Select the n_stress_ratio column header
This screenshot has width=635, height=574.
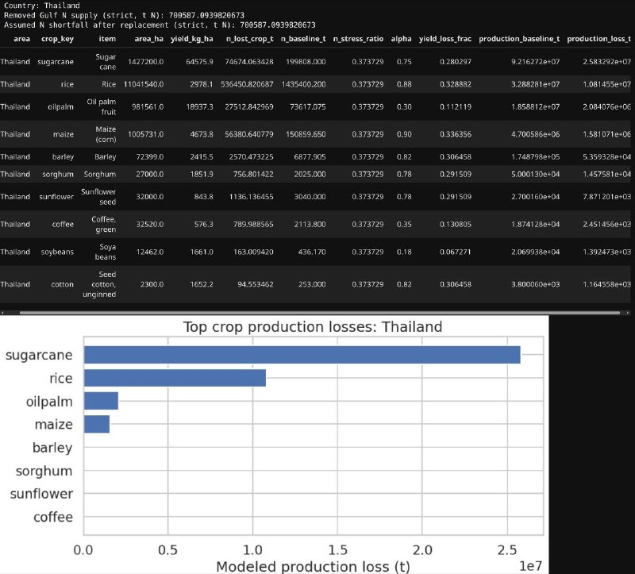point(356,38)
